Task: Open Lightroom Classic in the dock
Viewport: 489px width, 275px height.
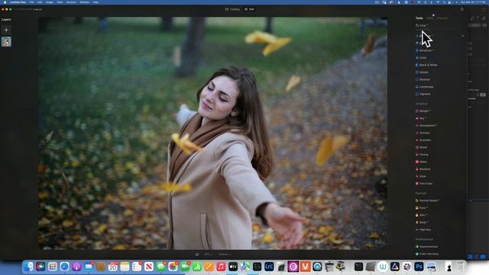Action: pos(269,267)
